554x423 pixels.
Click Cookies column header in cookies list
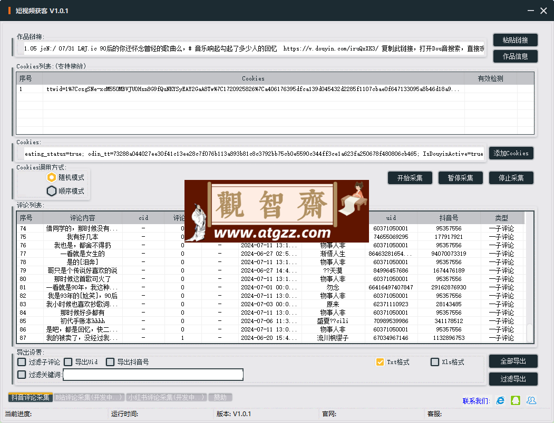[x=254, y=78]
